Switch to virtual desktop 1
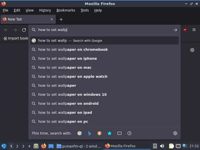 pos(11,146)
